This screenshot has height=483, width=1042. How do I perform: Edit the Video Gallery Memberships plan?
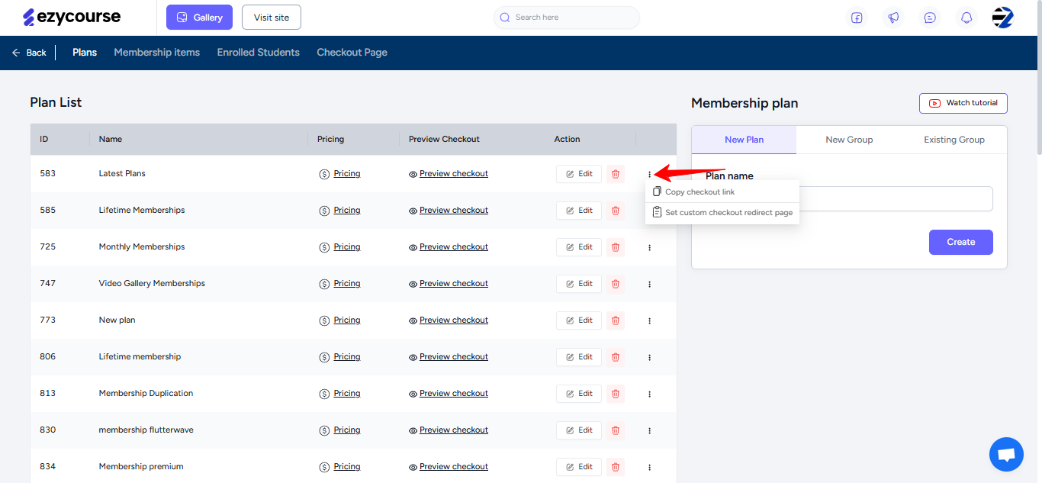[x=579, y=284]
